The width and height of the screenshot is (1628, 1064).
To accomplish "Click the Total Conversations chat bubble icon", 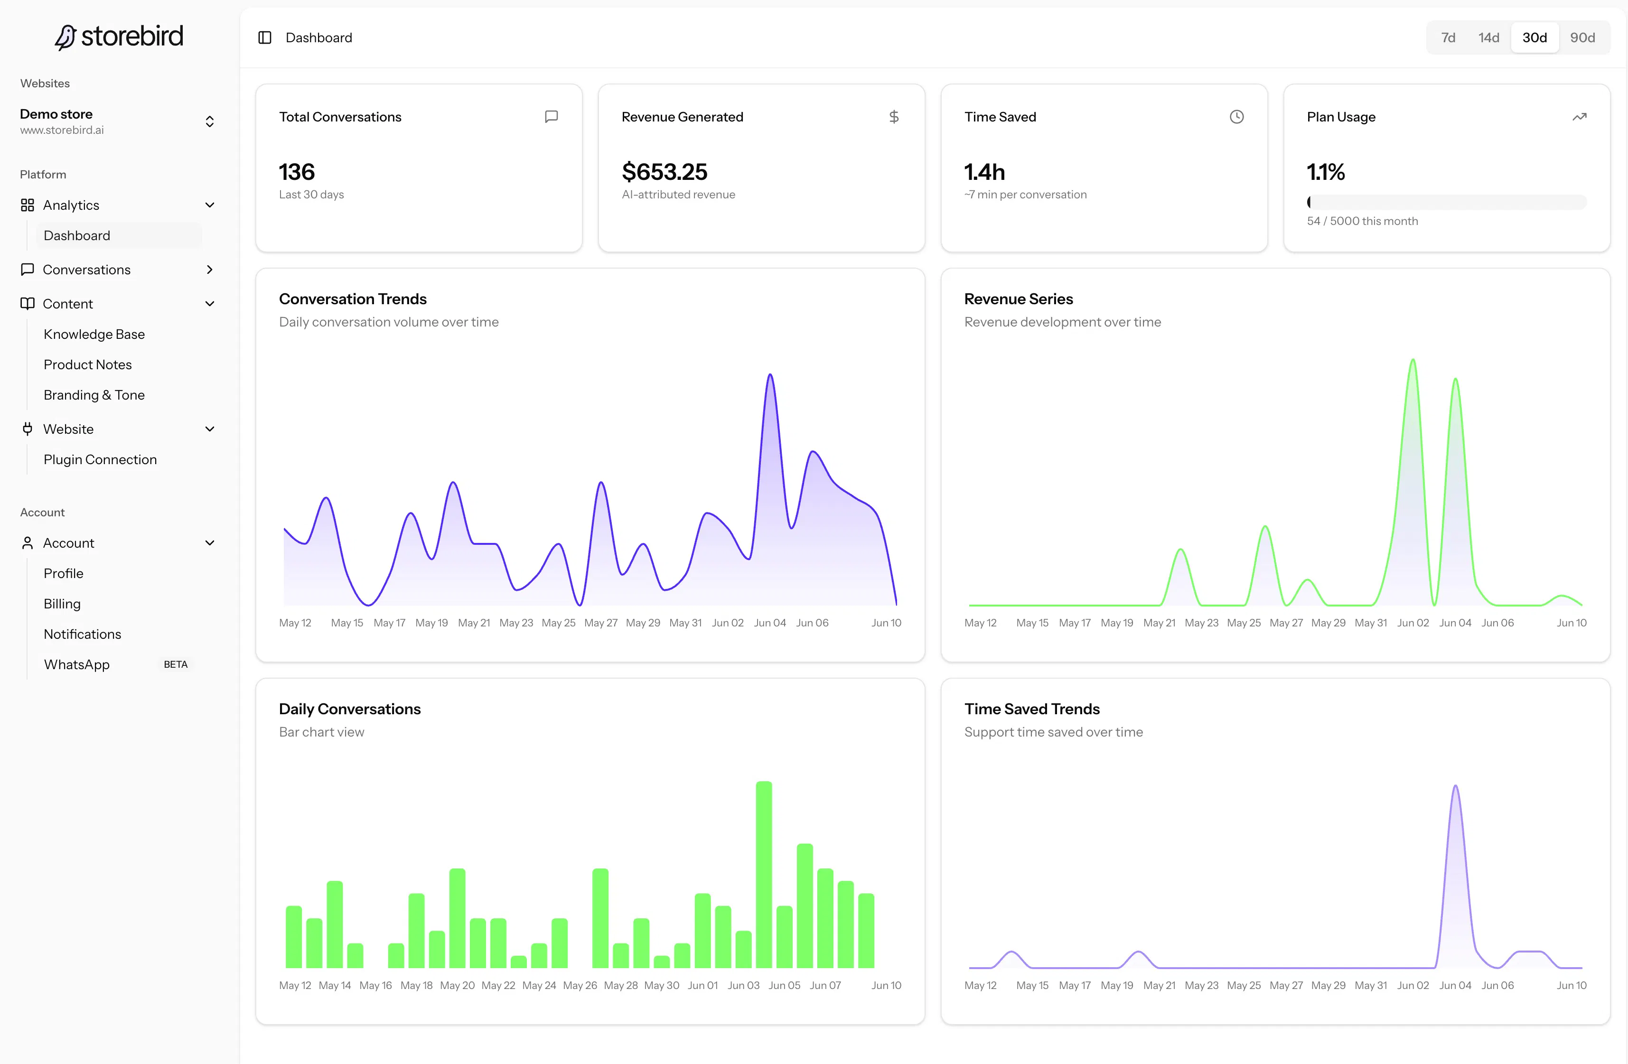I will (552, 117).
